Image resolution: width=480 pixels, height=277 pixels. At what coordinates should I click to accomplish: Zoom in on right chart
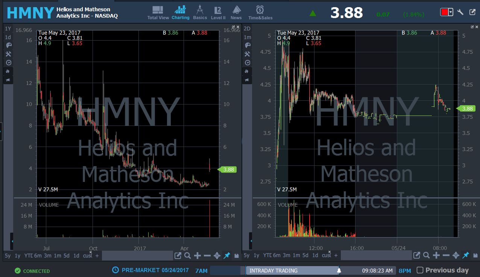436,256
